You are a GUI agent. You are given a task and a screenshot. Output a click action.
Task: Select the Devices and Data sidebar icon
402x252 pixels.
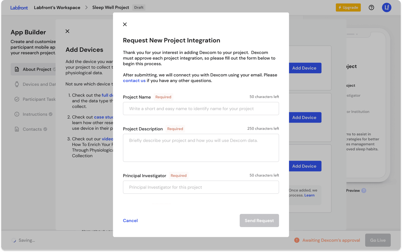coord(17,84)
